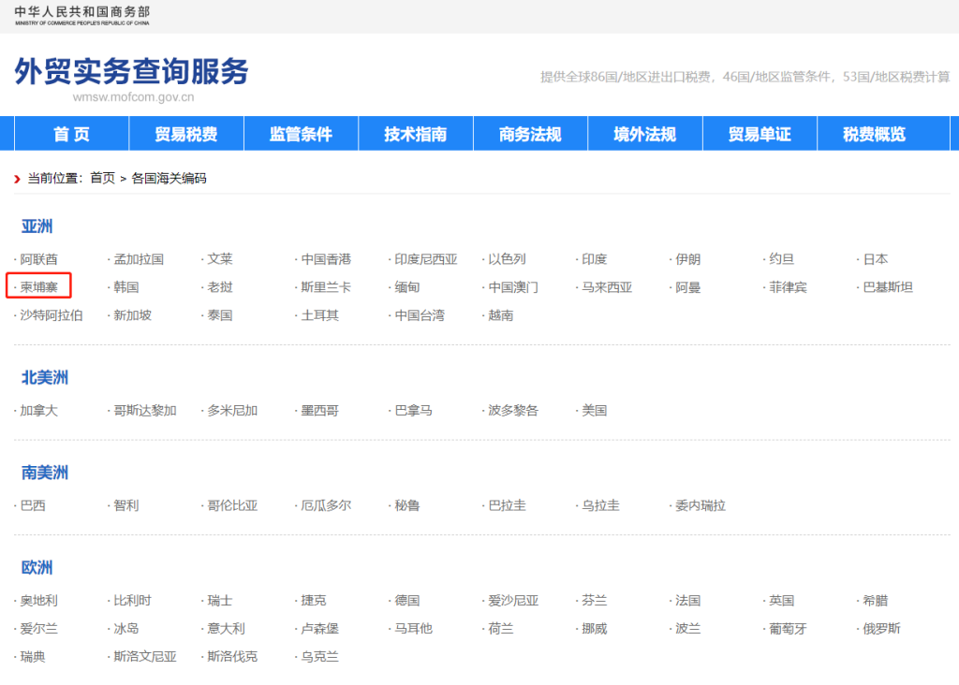Image resolution: width=959 pixels, height=685 pixels.
Task: Open the 首页 navigation tab
Action: (71, 134)
